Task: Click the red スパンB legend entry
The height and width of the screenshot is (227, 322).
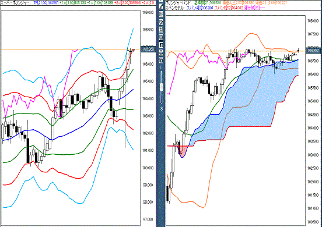Action: coord(228,8)
